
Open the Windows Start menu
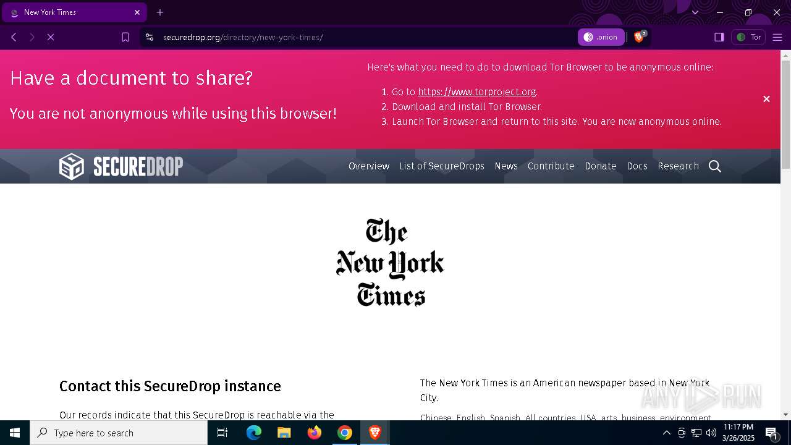point(15,433)
